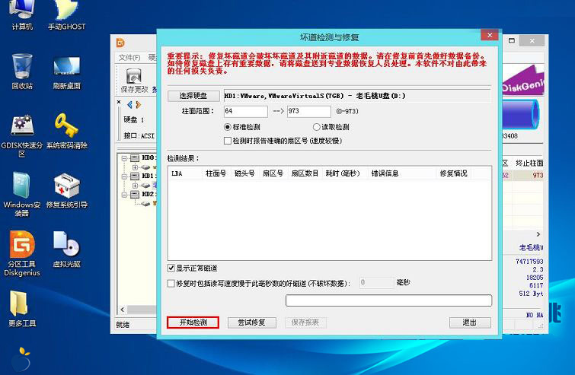Viewport: 575px width, 375px height.
Task: Collapse the HD1 tree node
Action: click(x=124, y=176)
